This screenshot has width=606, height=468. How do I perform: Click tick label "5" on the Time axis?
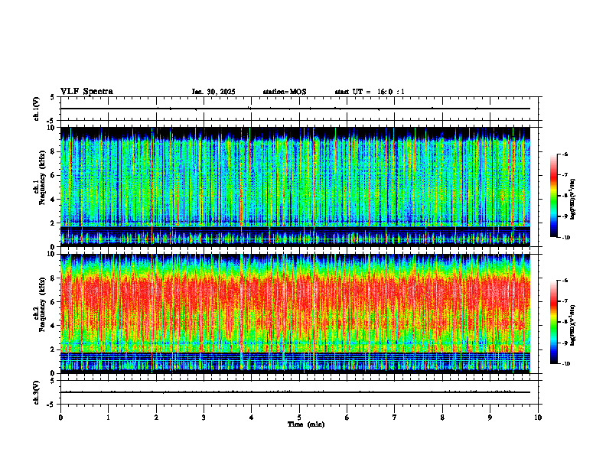pyautogui.click(x=299, y=418)
